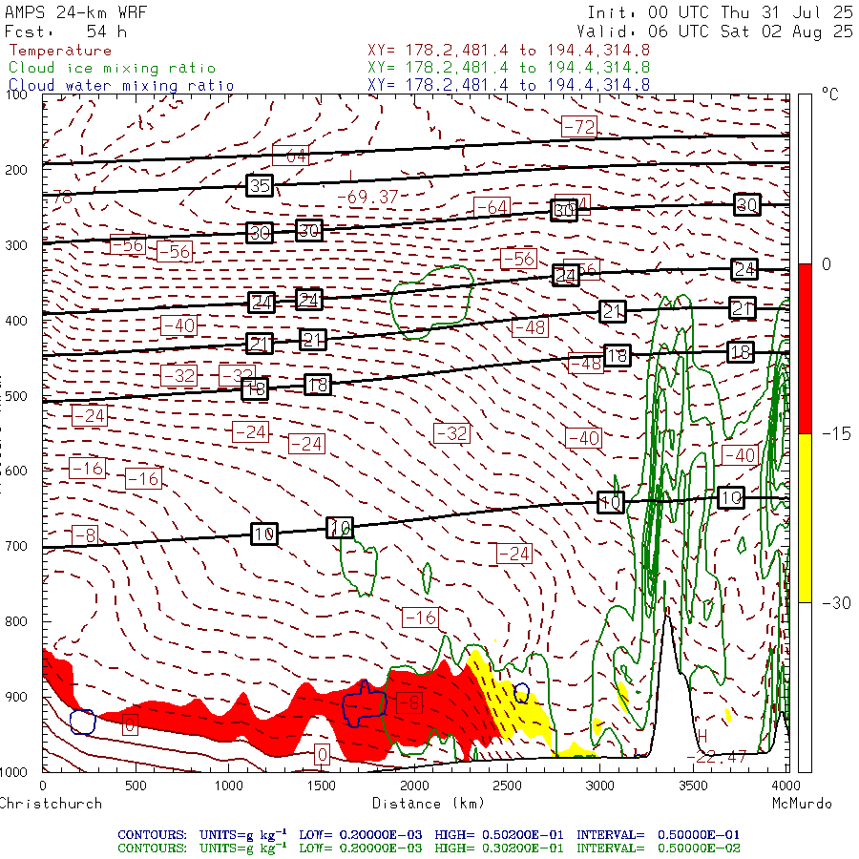Viewport: 859px width, 859px height.
Task: Click the 'Valid: 06 UTC Sat 02 Aug 25' text
Action: pyautogui.click(x=715, y=31)
